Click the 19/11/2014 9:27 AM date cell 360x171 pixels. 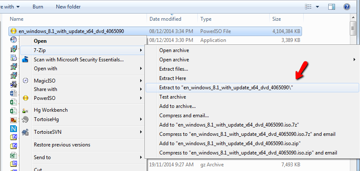171,165
